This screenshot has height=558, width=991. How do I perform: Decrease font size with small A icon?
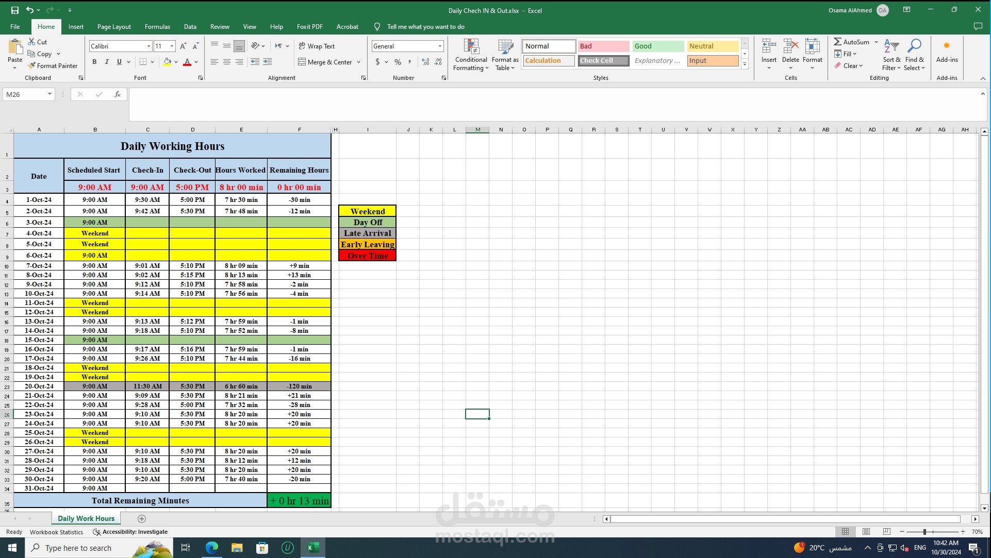tap(195, 46)
